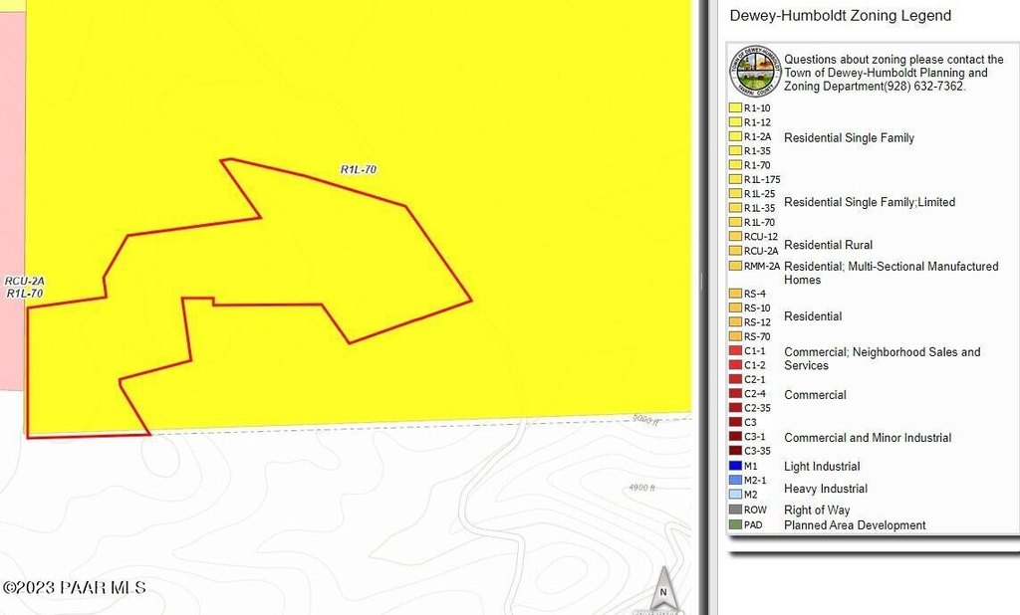1020x615 pixels.
Task: Select the gray ROW Right of Way swatch
Action: tap(735, 510)
